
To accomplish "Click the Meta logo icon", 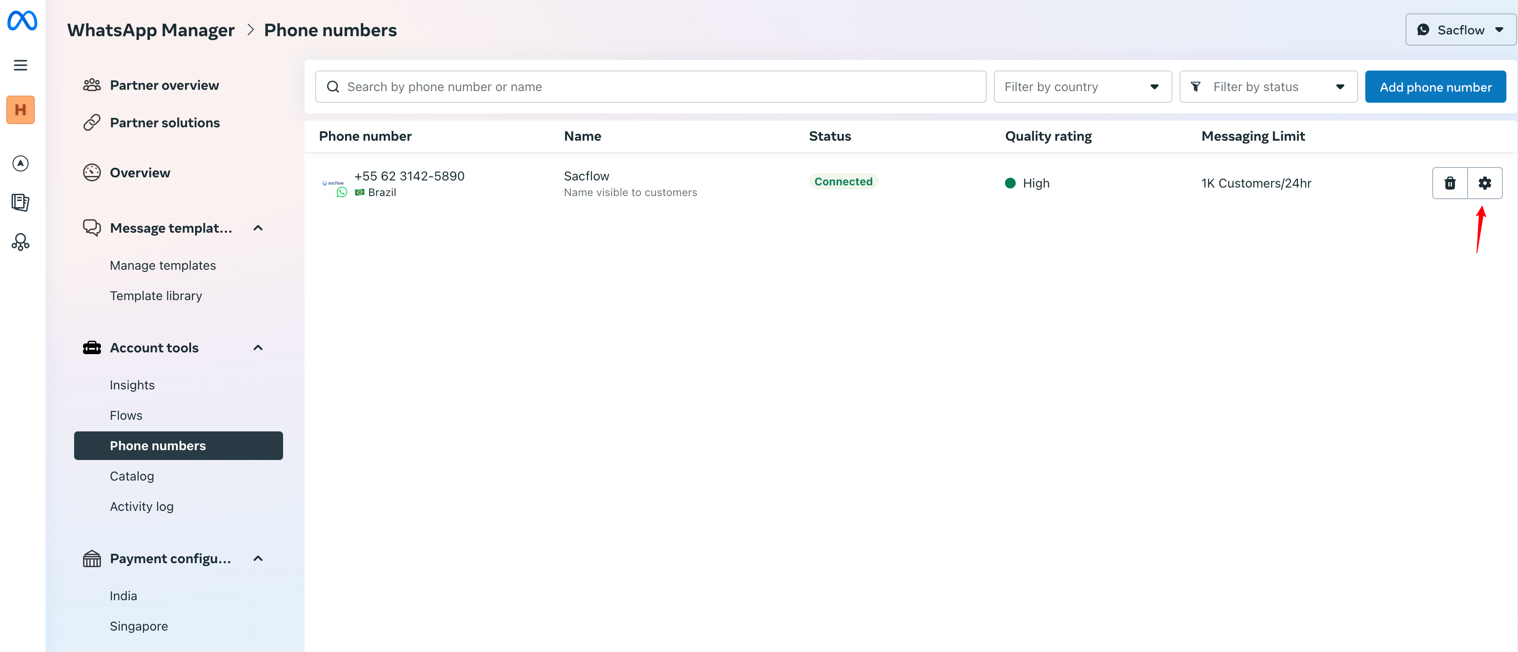I will (22, 21).
